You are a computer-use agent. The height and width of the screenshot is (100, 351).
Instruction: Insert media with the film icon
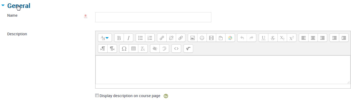click(211, 38)
